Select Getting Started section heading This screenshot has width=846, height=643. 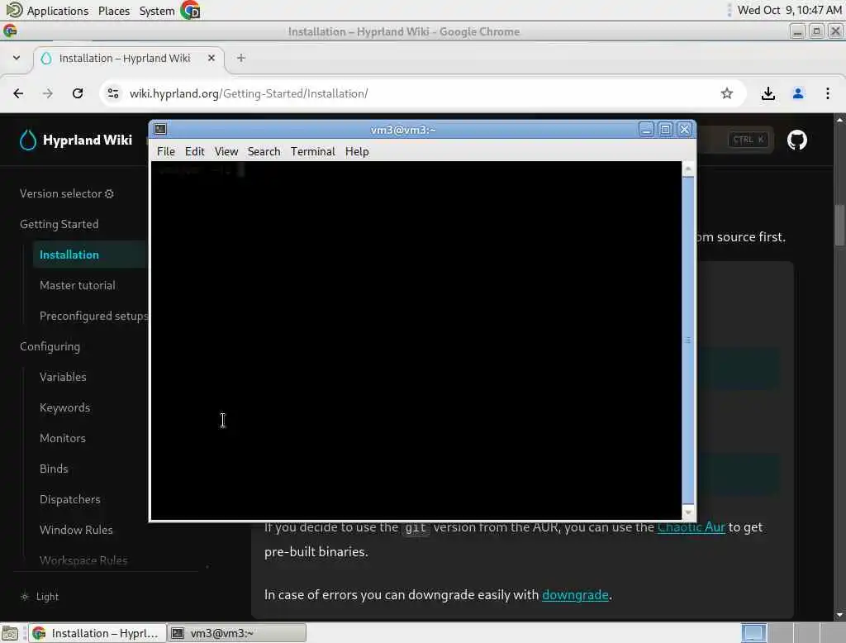click(x=59, y=224)
